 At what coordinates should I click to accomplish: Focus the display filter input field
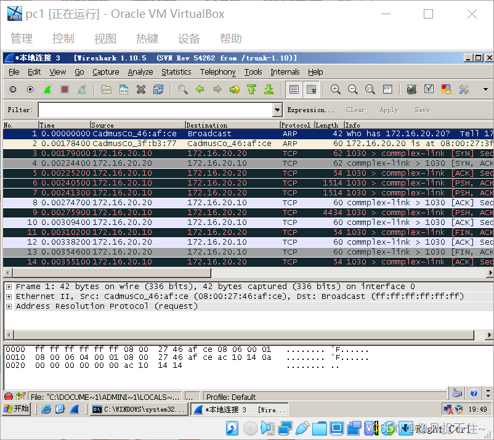(x=156, y=110)
